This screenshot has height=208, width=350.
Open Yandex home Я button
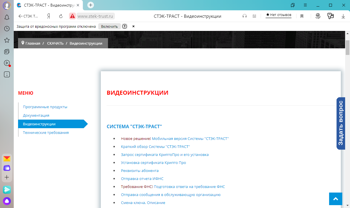click(x=49, y=16)
